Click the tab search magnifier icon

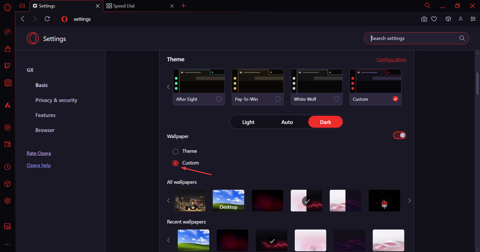click(427, 5)
